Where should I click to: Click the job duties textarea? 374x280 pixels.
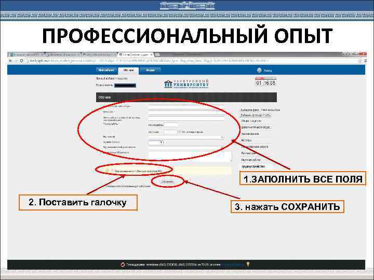[x=190, y=156]
